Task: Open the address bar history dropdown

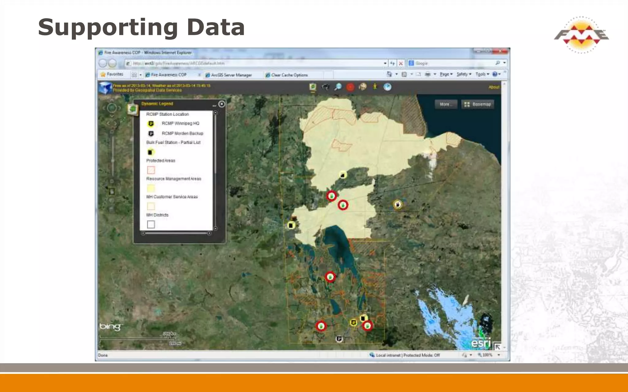Action: click(x=385, y=63)
